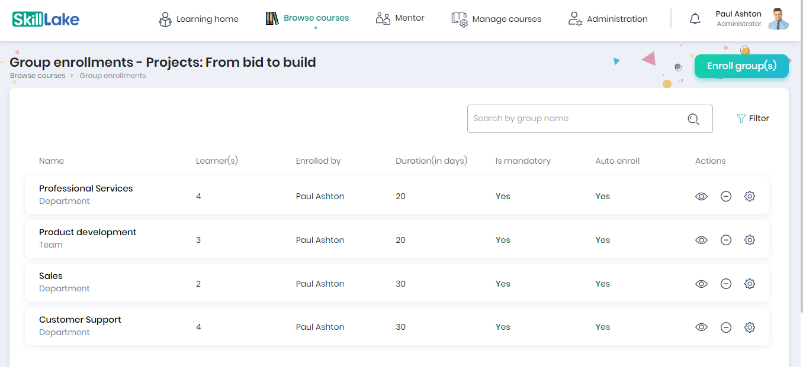Image resolution: width=803 pixels, height=367 pixels.
Task: Select the Customer Support group name
Action: [x=80, y=320]
